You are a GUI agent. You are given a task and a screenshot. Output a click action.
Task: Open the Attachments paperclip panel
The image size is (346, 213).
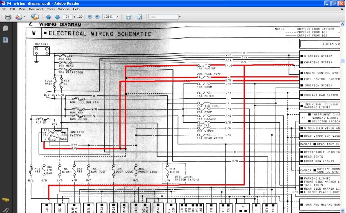pos(5,210)
